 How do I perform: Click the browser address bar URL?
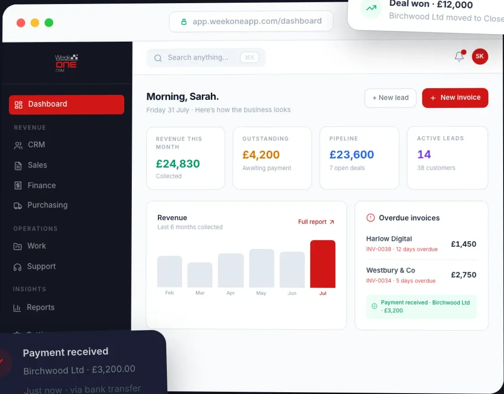257,21
